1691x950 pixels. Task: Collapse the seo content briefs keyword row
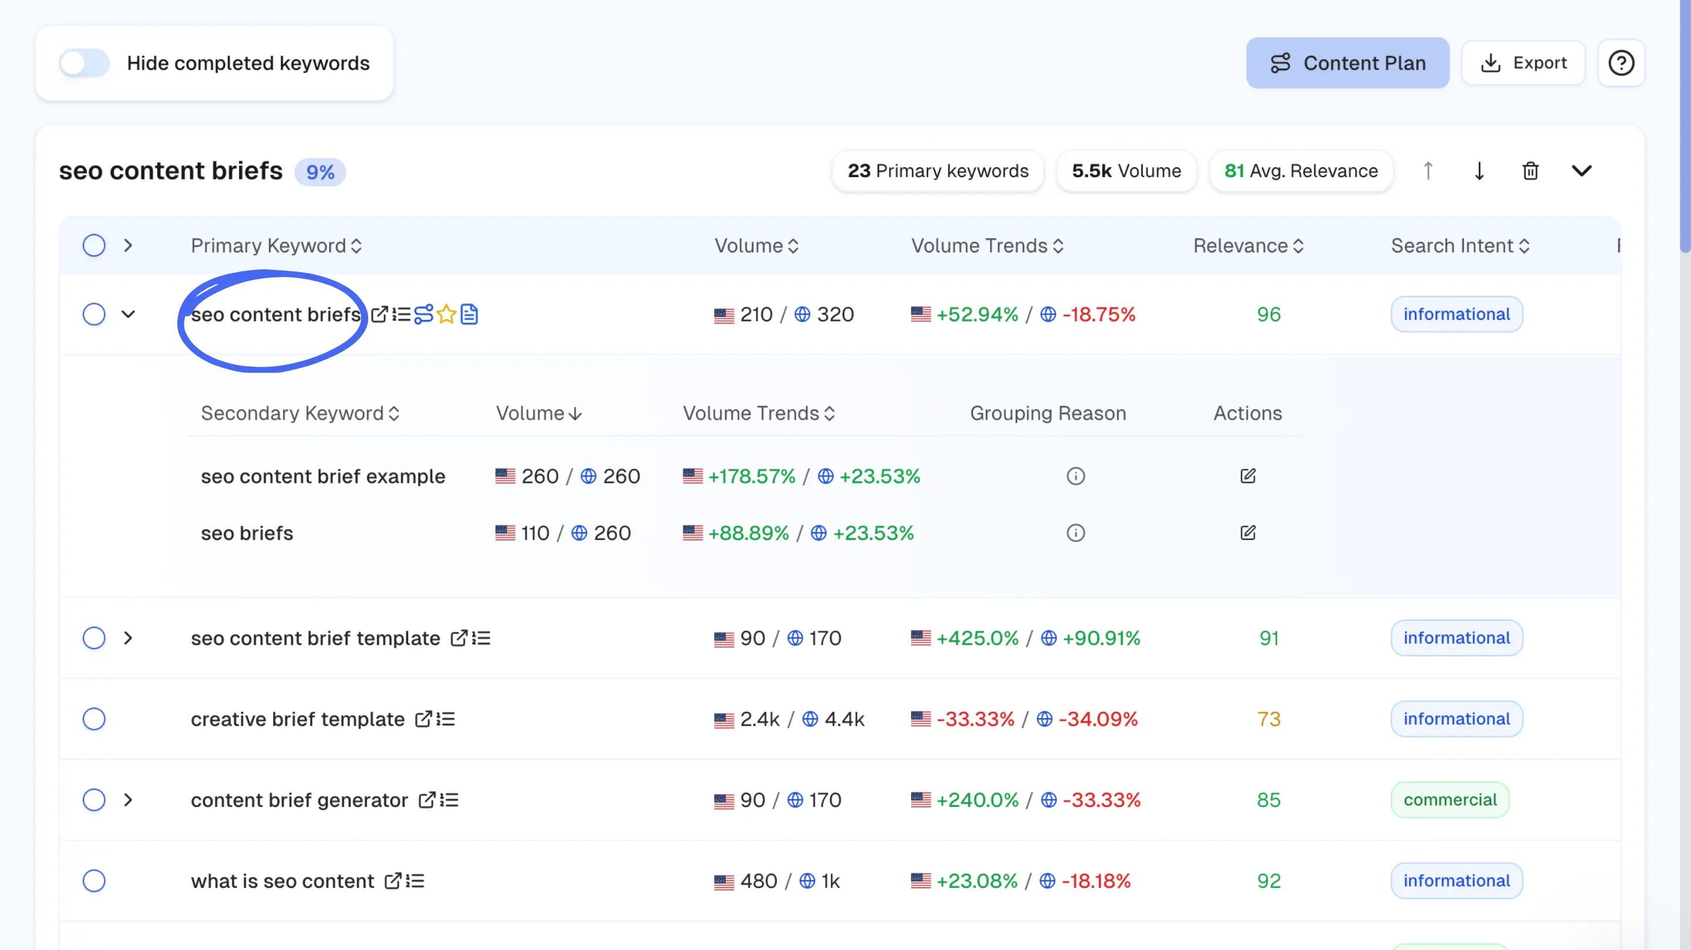point(128,315)
